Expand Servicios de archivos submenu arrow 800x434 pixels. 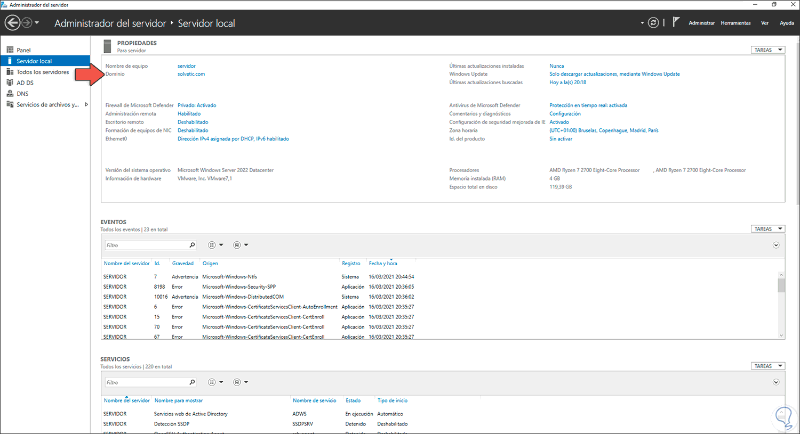(x=86, y=104)
